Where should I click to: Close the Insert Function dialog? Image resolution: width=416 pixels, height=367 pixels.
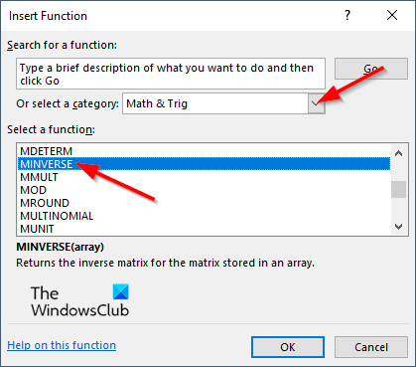click(x=392, y=15)
